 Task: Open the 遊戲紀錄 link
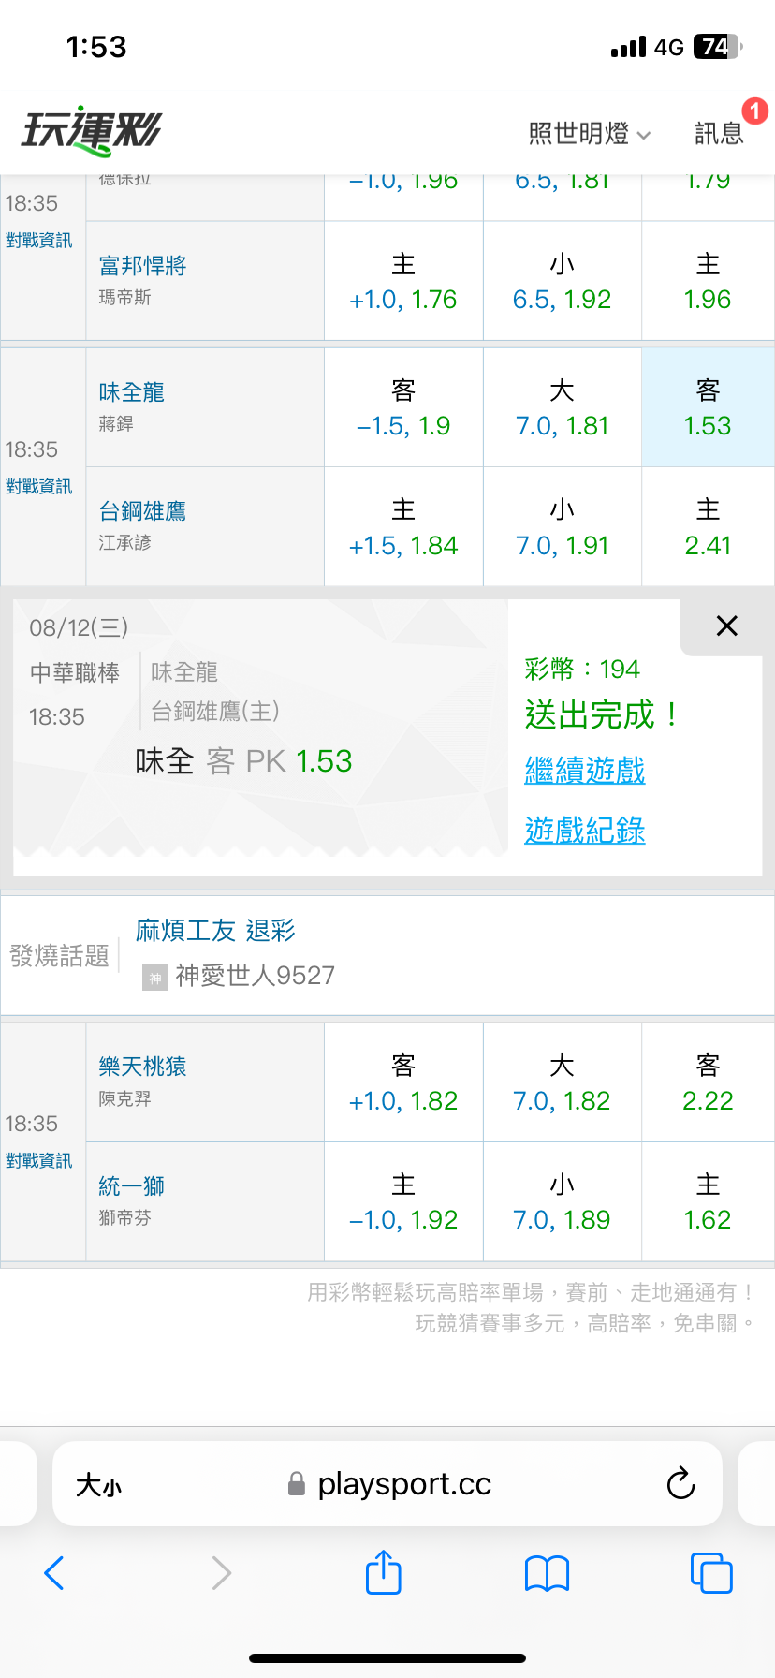585,830
